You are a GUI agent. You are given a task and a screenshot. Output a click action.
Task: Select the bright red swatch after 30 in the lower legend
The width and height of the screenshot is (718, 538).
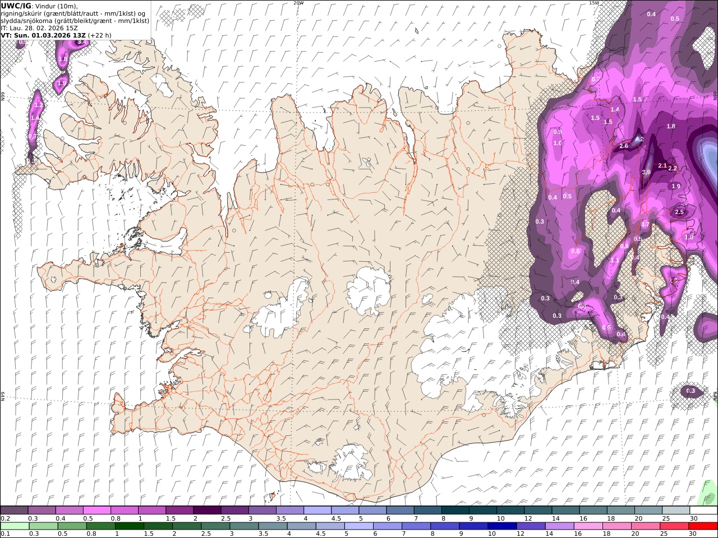(703, 526)
